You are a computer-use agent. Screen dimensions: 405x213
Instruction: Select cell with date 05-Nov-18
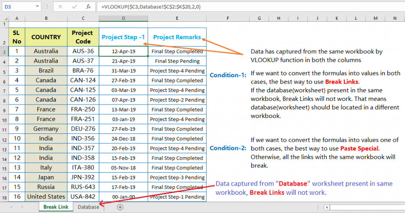(x=123, y=167)
